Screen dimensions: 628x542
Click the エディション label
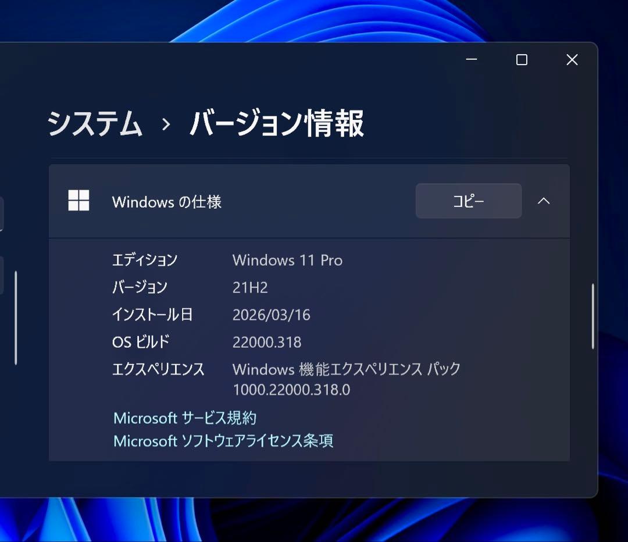(145, 260)
